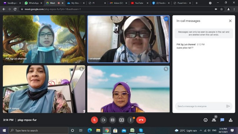
Task: Unmute the microphone in the call controls
Action: pyautogui.click(x=94, y=120)
